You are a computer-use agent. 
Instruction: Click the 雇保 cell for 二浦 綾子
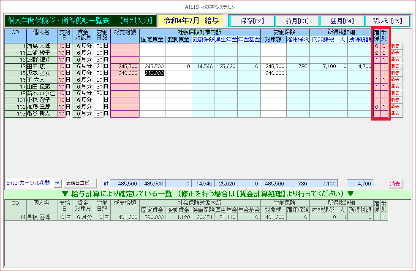click(376, 53)
